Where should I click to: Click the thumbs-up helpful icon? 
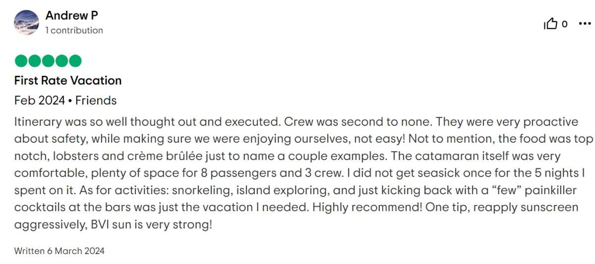pos(551,24)
